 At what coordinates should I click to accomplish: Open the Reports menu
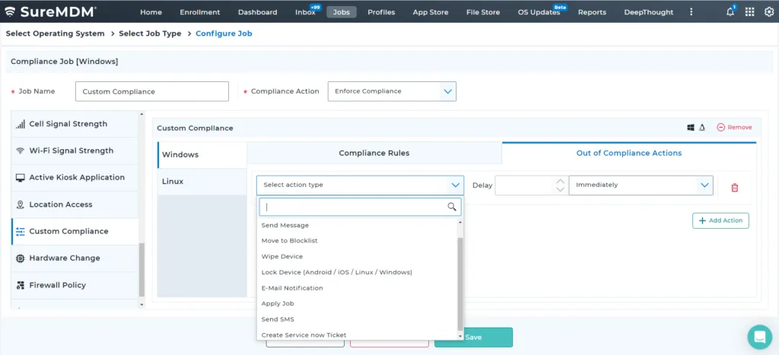click(x=592, y=12)
